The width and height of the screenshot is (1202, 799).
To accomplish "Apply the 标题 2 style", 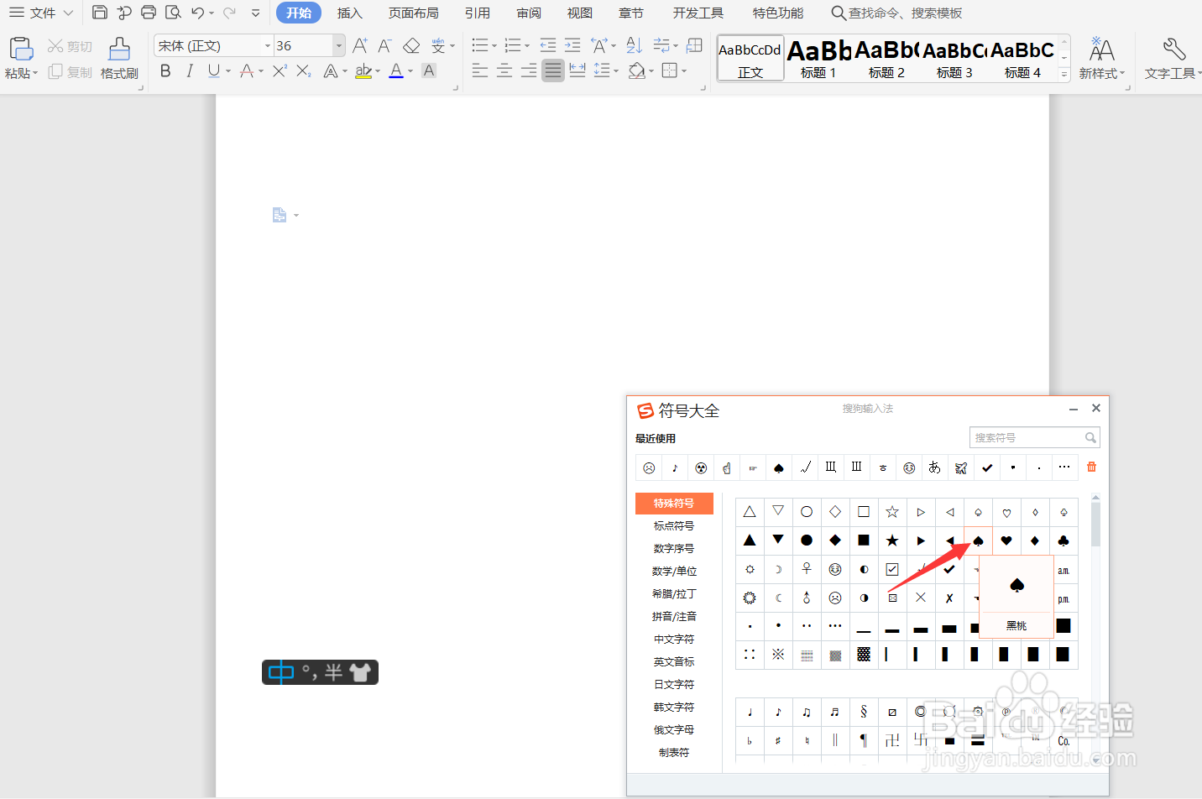I will (x=886, y=58).
